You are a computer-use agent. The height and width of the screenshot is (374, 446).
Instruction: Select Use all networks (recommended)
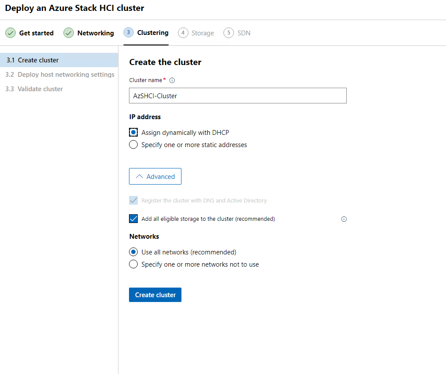[x=133, y=252]
